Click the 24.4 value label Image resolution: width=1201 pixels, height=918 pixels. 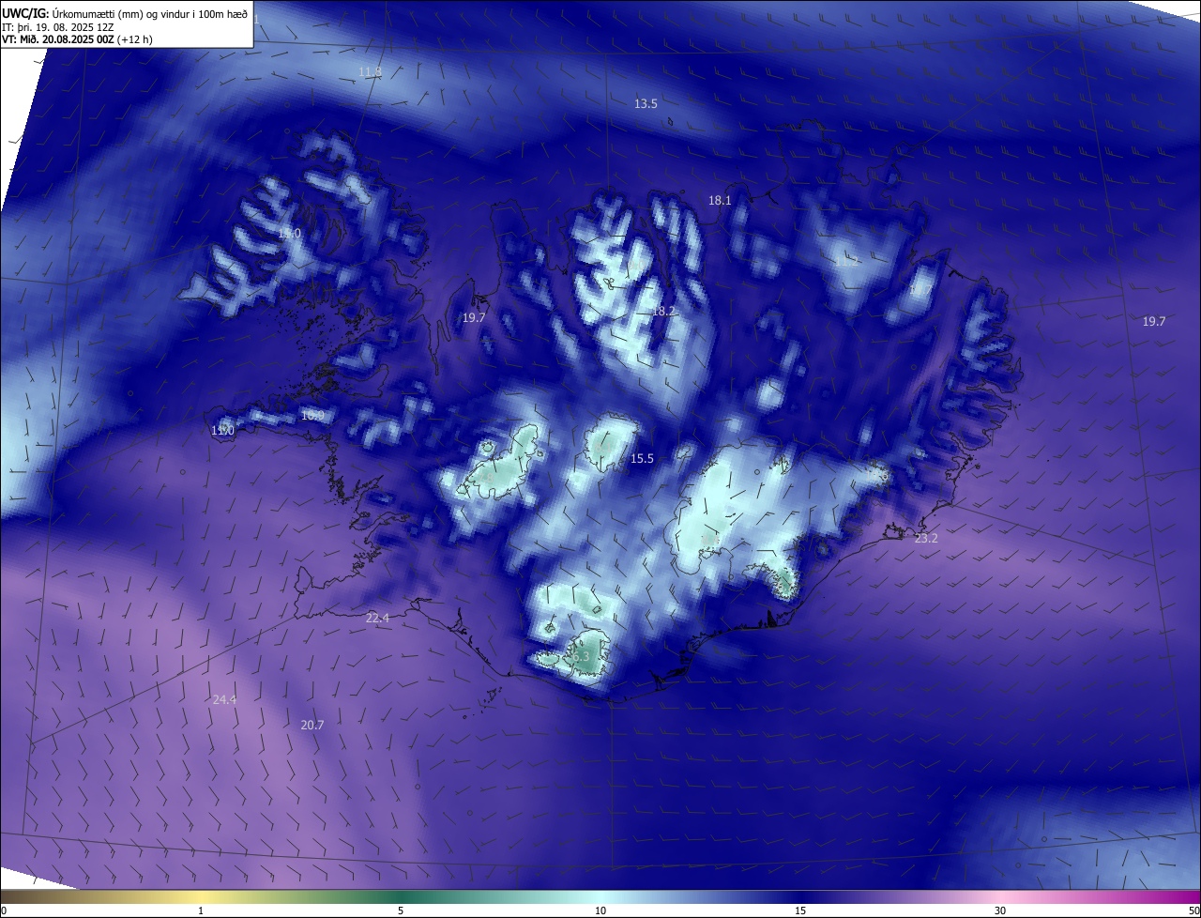(x=224, y=700)
